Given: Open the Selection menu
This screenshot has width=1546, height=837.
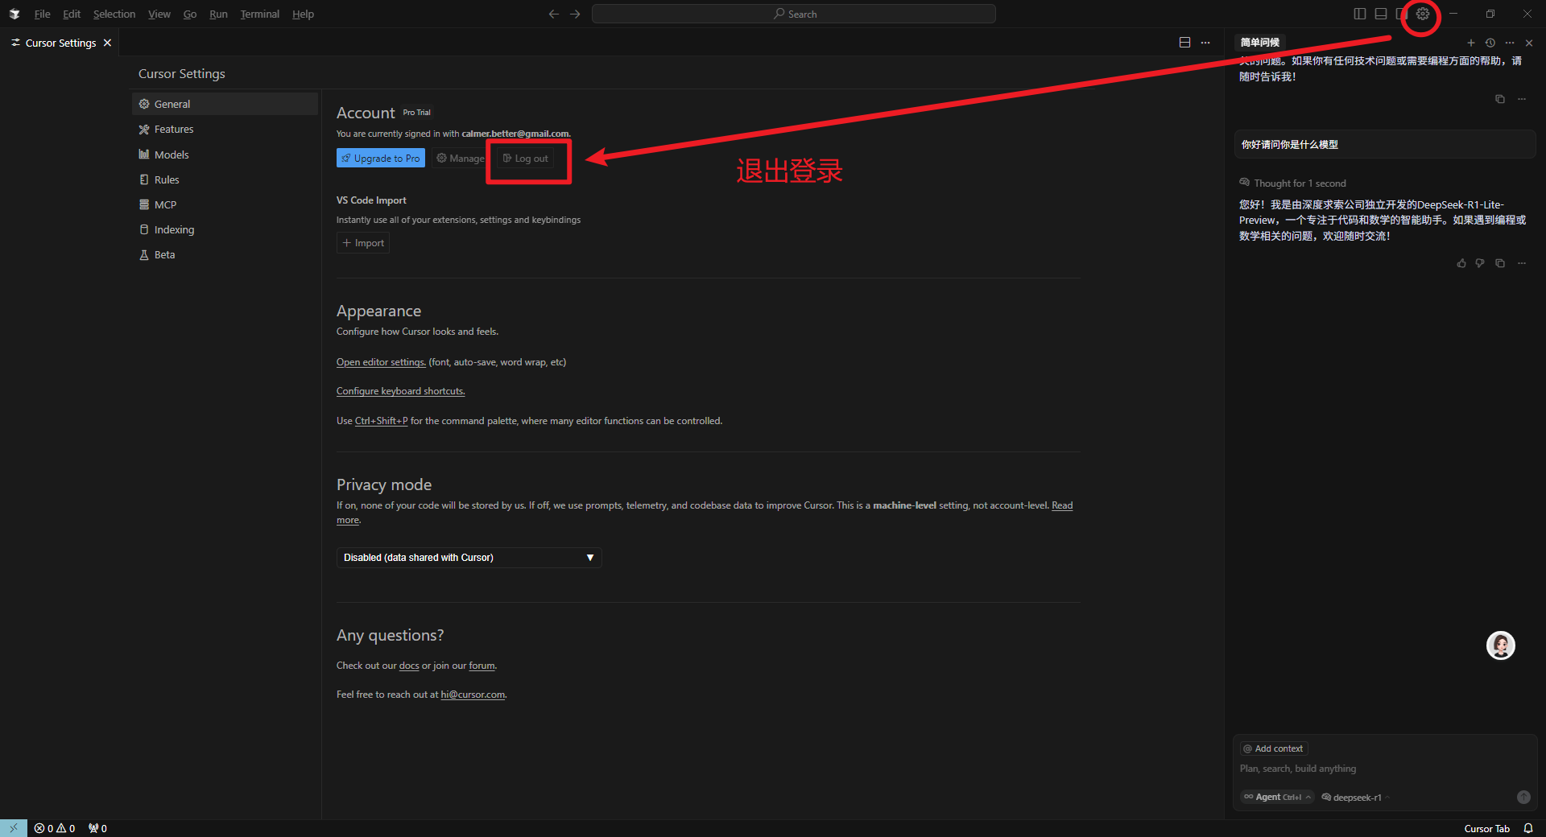Looking at the screenshot, I should click(114, 14).
